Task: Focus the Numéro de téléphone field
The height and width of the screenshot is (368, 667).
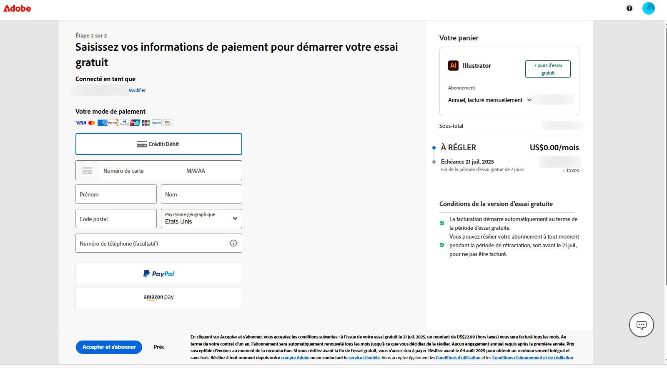Action: point(159,243)
